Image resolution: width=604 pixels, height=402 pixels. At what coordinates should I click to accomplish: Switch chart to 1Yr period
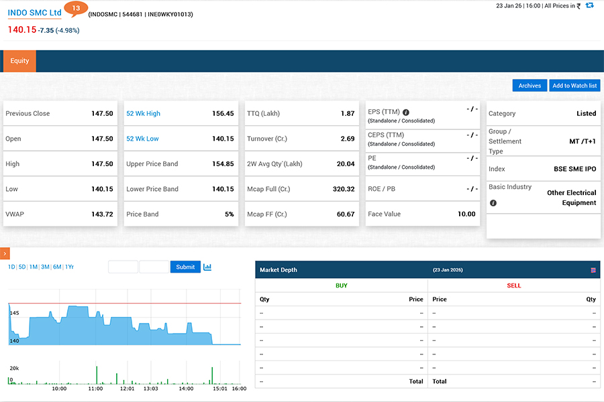(x=69, y=267)
